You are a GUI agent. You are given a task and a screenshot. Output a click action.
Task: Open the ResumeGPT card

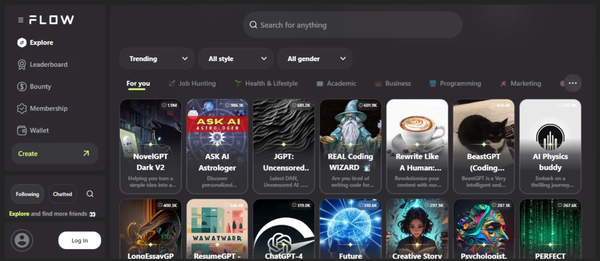tap(217, 229)
